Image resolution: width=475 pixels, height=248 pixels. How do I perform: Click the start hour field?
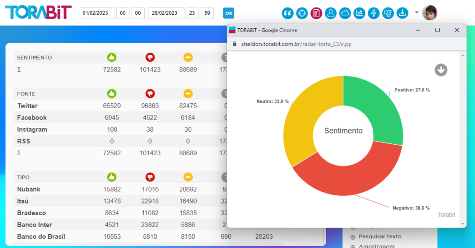tap(122, 13)
